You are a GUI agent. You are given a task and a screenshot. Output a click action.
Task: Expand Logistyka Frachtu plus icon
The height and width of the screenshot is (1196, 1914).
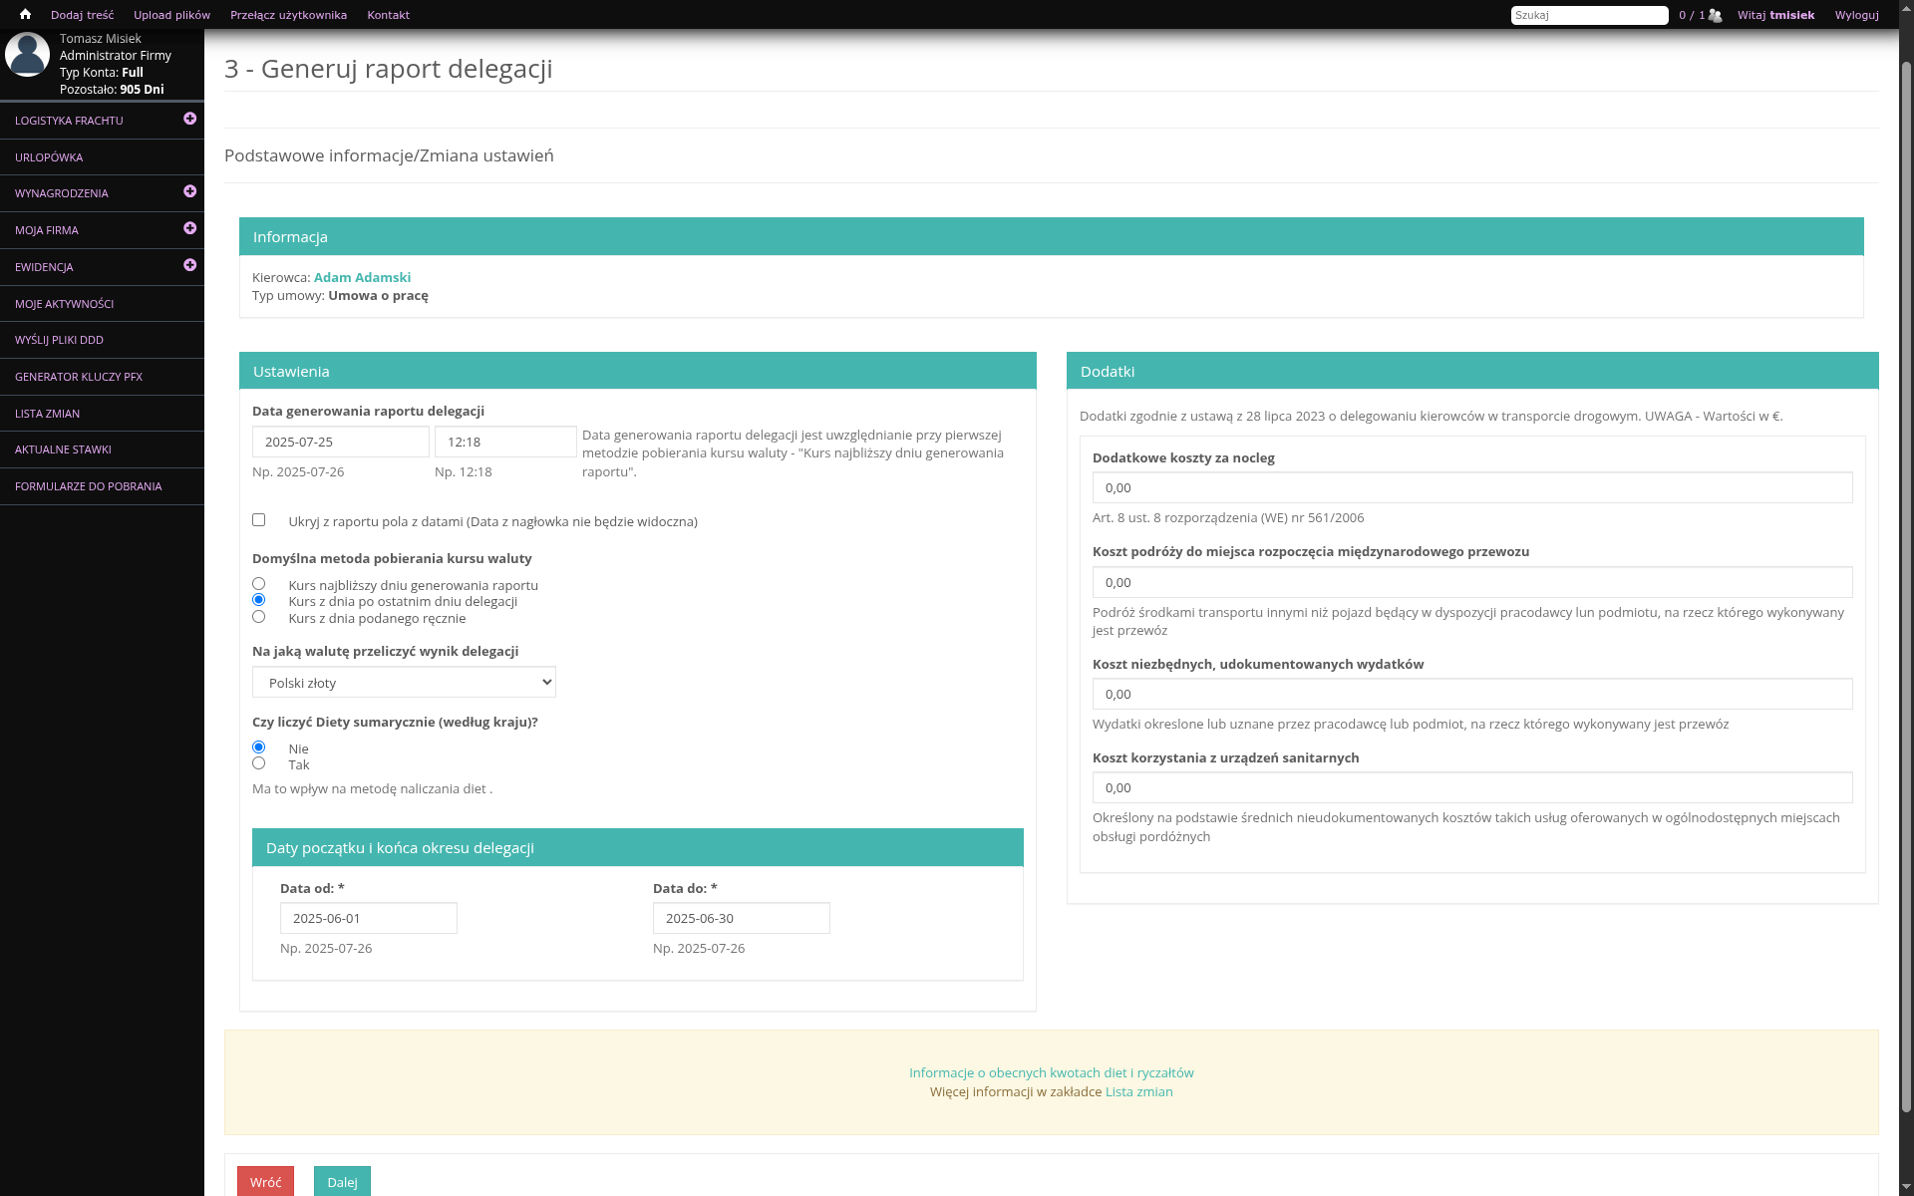point(189,119)
